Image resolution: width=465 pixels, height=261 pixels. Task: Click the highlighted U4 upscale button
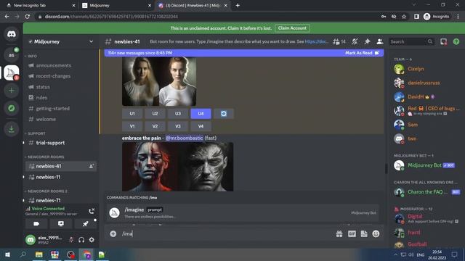[201, 114]
